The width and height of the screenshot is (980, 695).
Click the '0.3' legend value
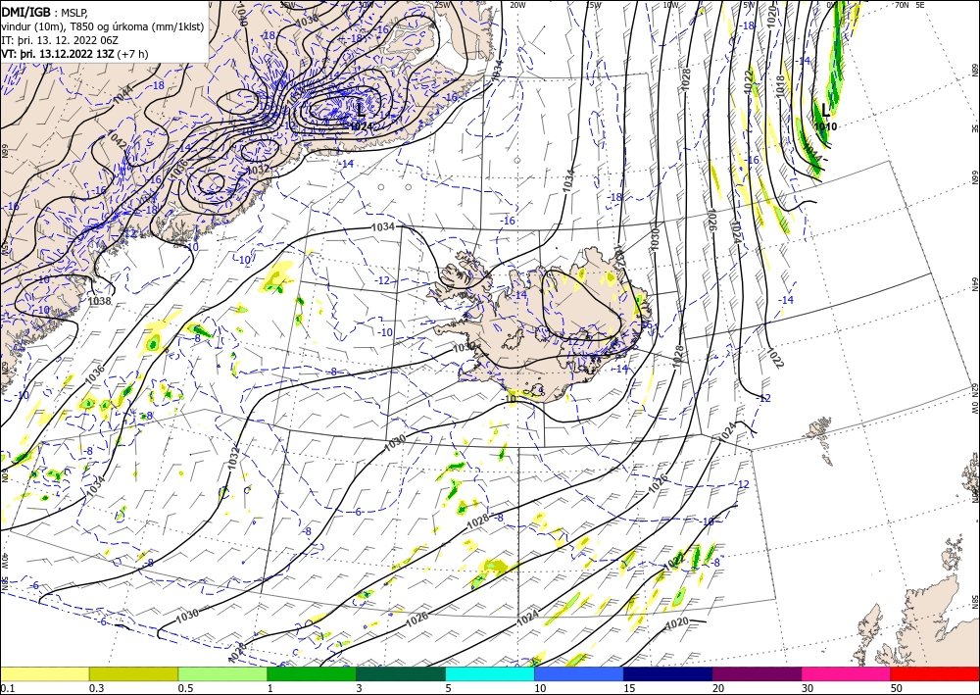96,688
